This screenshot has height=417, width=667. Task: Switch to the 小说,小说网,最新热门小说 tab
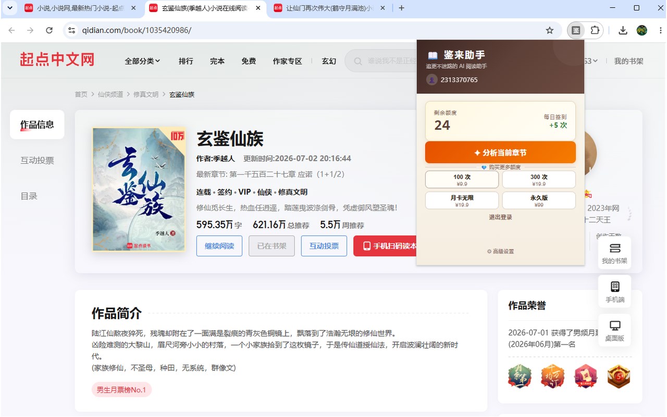coord(81,8)
